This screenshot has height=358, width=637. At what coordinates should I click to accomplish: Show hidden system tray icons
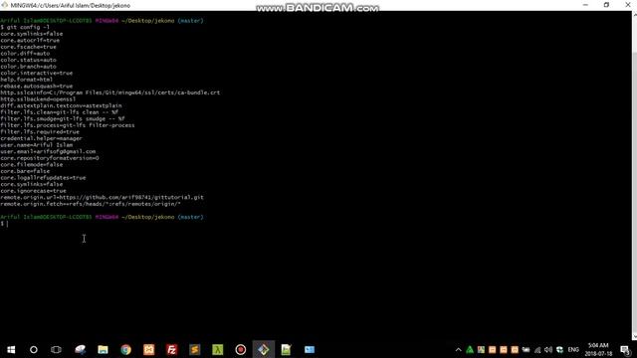click(x=458, y=349)
